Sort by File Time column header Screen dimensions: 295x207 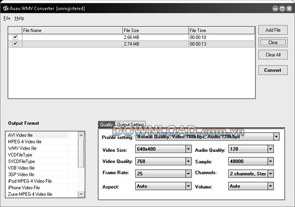pos(222,30)
